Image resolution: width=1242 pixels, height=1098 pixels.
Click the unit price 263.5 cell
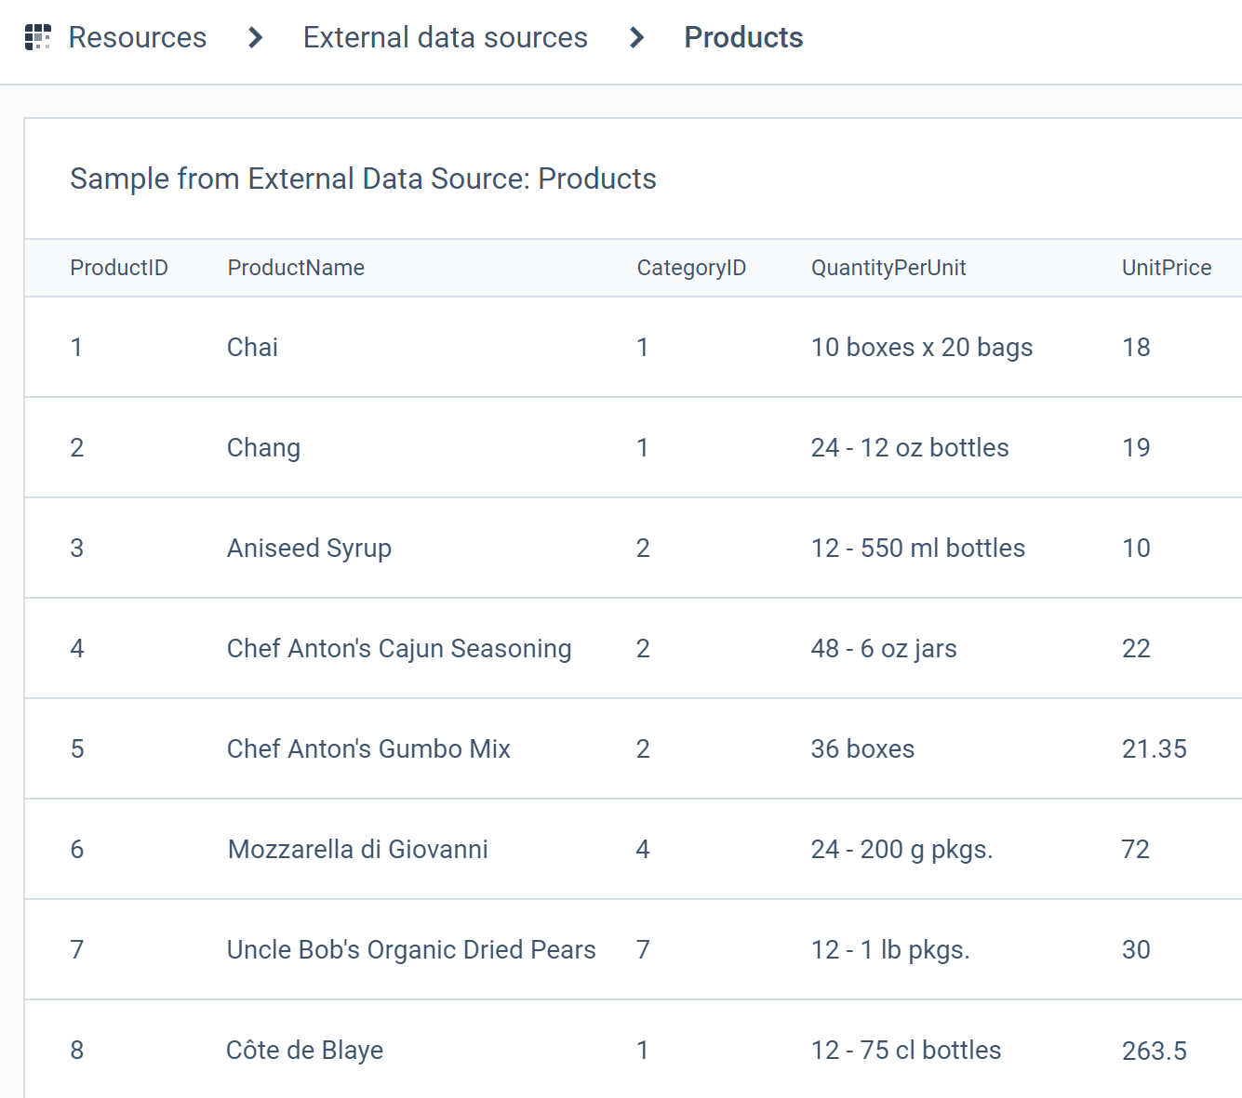1154,1051
